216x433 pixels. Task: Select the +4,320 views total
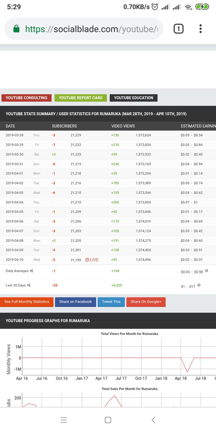(117, 285)
